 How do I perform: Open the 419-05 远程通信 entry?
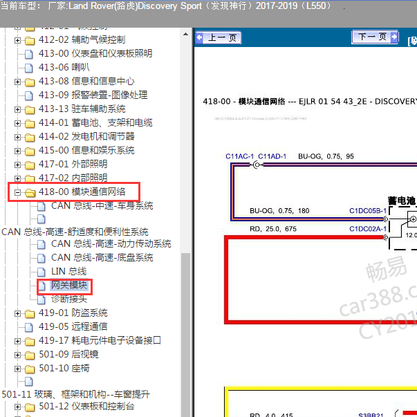[73, 326]
